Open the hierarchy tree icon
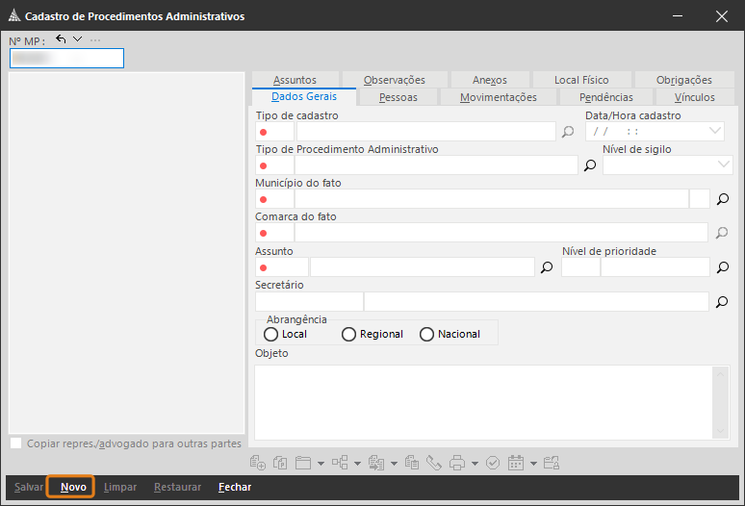This screenshot has height=506, width=745. pos(340,463)
